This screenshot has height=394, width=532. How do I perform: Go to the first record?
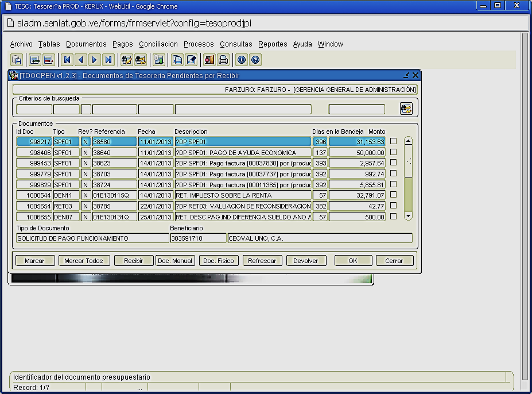click(67, 60)
